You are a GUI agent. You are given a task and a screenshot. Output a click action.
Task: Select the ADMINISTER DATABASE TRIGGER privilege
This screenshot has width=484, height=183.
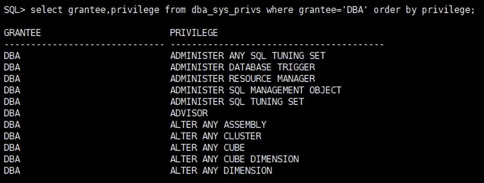242,67
